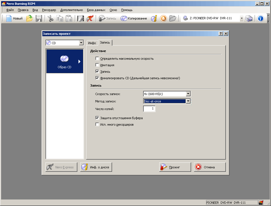Uncheck the Запись action checkbox
Image resolution: width=271 pixels, height=206 pixels.
point(97,71)
